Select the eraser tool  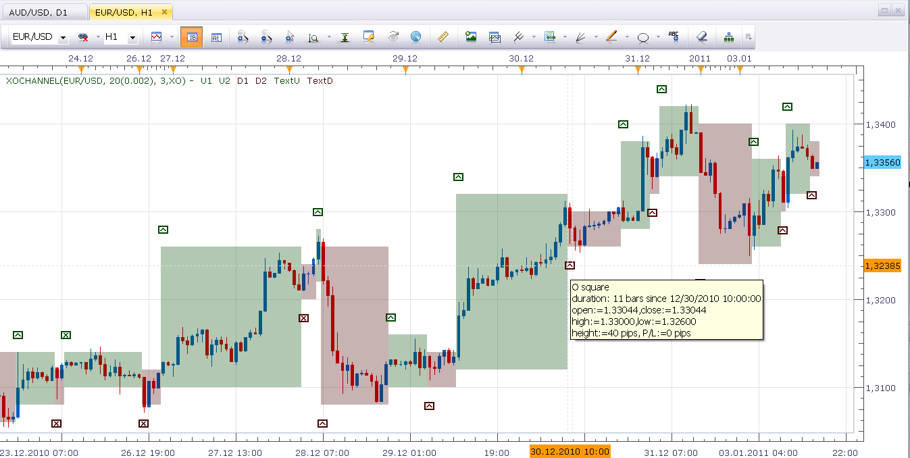701,37
